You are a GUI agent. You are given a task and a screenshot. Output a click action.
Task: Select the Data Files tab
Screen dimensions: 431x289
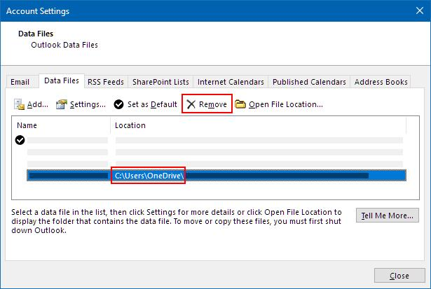coord(62,80)
